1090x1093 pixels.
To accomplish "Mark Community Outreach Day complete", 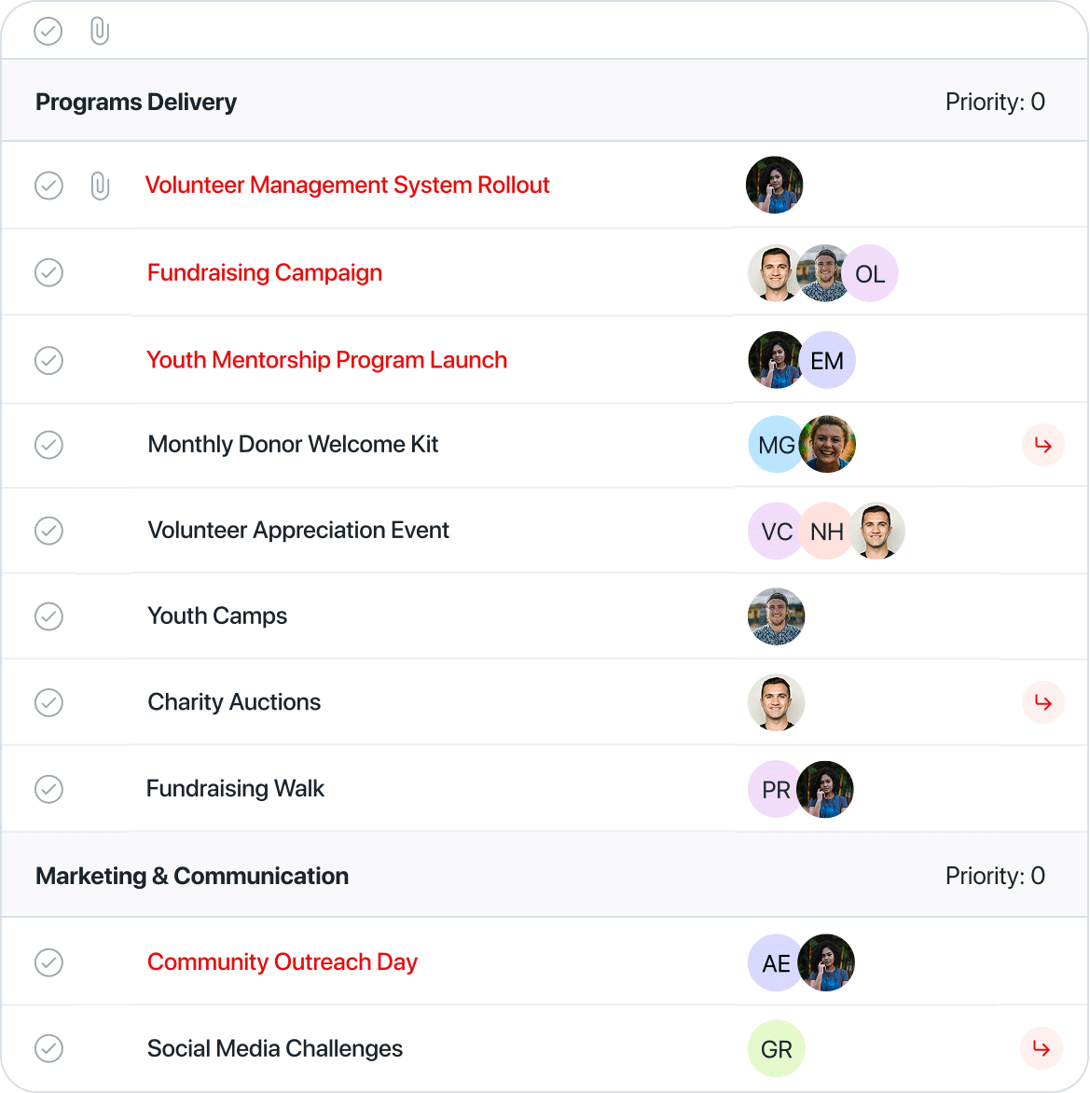I will [48, 962].
